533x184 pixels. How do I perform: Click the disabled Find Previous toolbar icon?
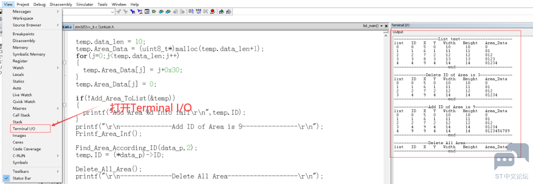tap(118, 11)
